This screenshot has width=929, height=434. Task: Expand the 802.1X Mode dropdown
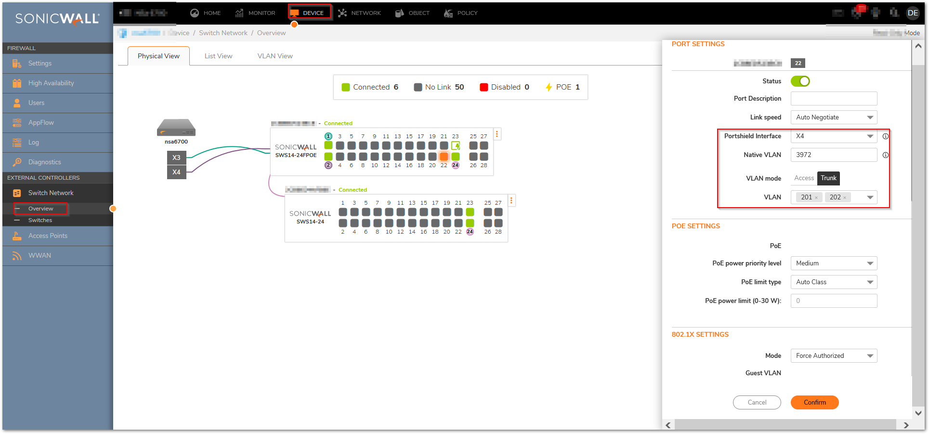[834, 356]
